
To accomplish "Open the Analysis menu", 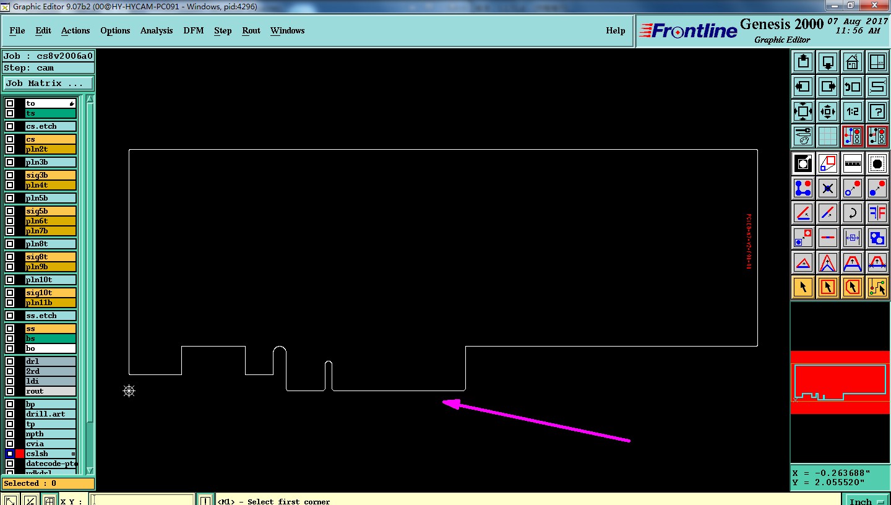I will pyautogui.click(x=157, y=30).
